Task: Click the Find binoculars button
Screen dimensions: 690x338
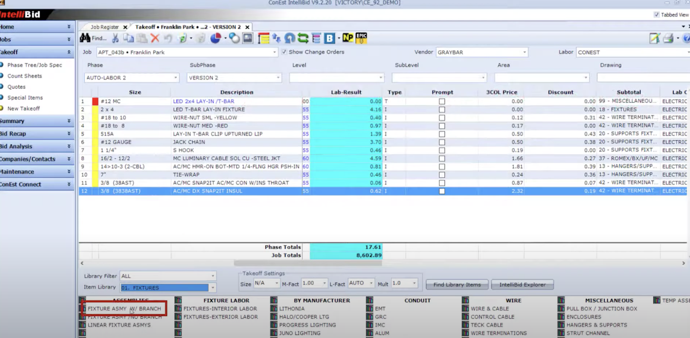Action: [93, 38]
